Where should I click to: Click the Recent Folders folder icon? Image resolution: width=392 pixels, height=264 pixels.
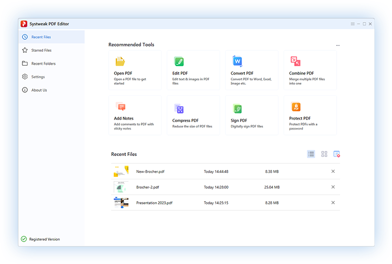(25, 63)
